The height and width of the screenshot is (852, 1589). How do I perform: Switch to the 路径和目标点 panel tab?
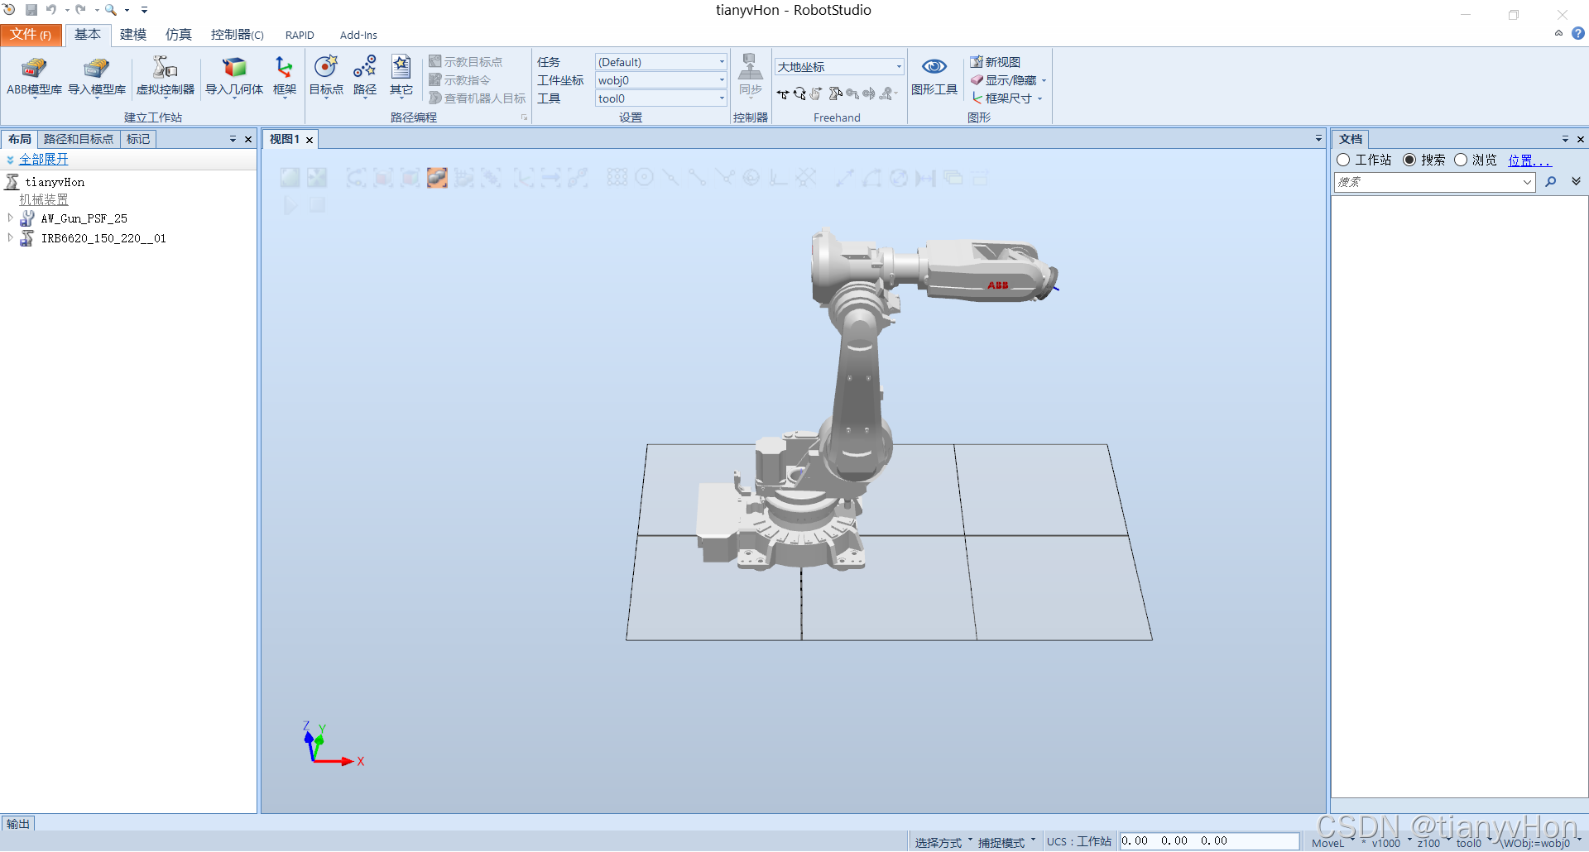pos(79,139)
